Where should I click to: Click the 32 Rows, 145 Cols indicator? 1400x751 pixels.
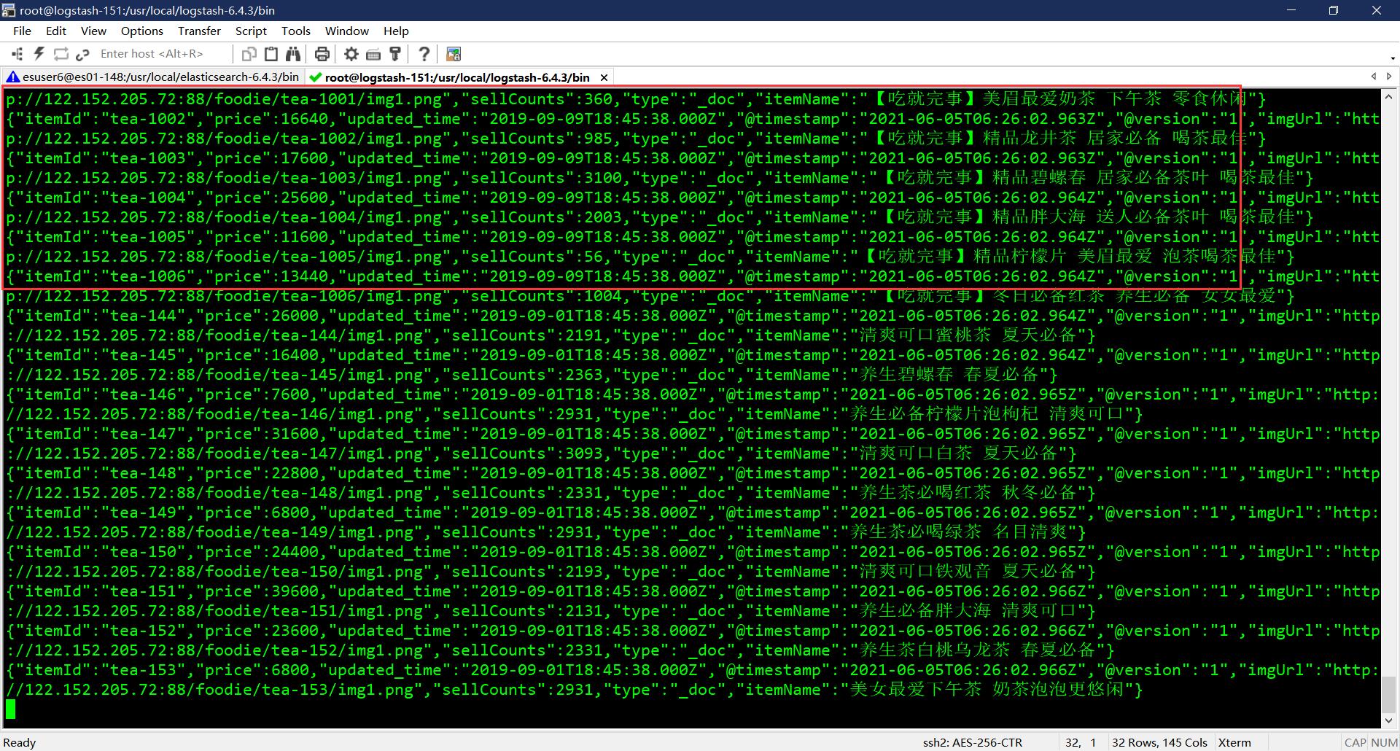(x=1159, y=742)
